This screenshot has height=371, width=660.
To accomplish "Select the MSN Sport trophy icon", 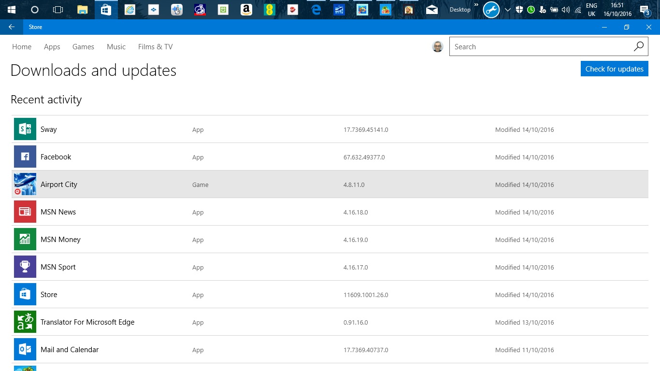I will point(25,267).
